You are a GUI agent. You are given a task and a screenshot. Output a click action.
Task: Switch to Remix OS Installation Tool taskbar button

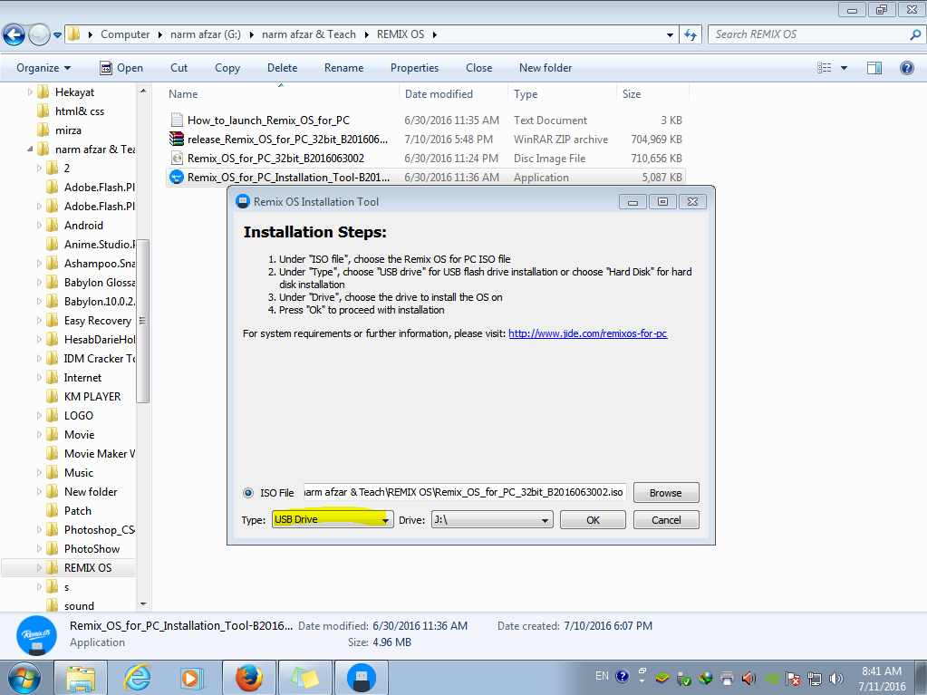click(x=362, y=677)
